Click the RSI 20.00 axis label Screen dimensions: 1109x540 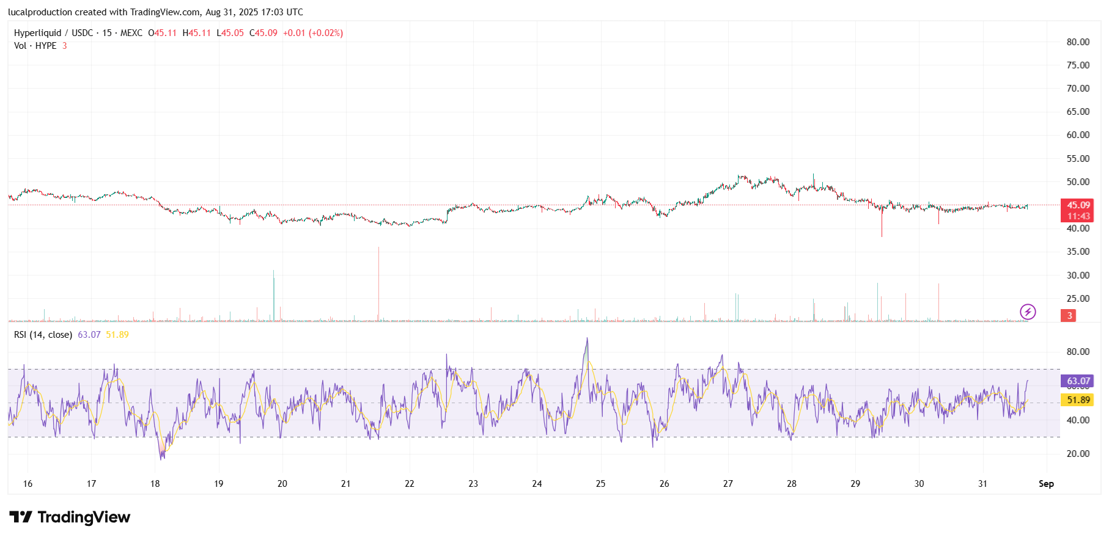[x=1078, y=454]
